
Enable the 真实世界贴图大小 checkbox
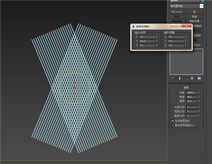coord(173,125)
